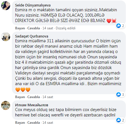127x126 pixels.
Task: Open Sədaqət Qurbanova's profile name link
Action: click(x=32, y=36)
